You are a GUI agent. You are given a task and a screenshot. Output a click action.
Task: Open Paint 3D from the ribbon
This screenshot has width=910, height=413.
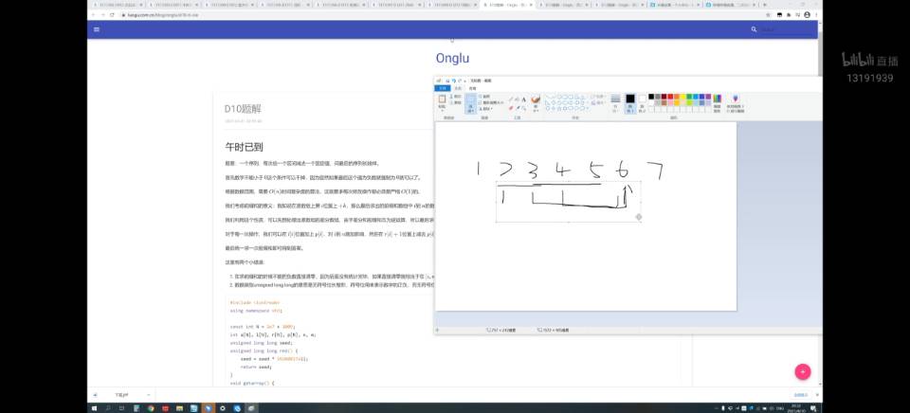[x=736, y=101]
